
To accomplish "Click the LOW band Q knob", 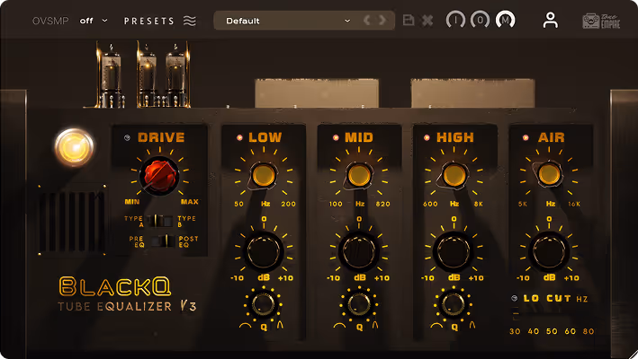I will pyautogui.click(x=264, y=304).
